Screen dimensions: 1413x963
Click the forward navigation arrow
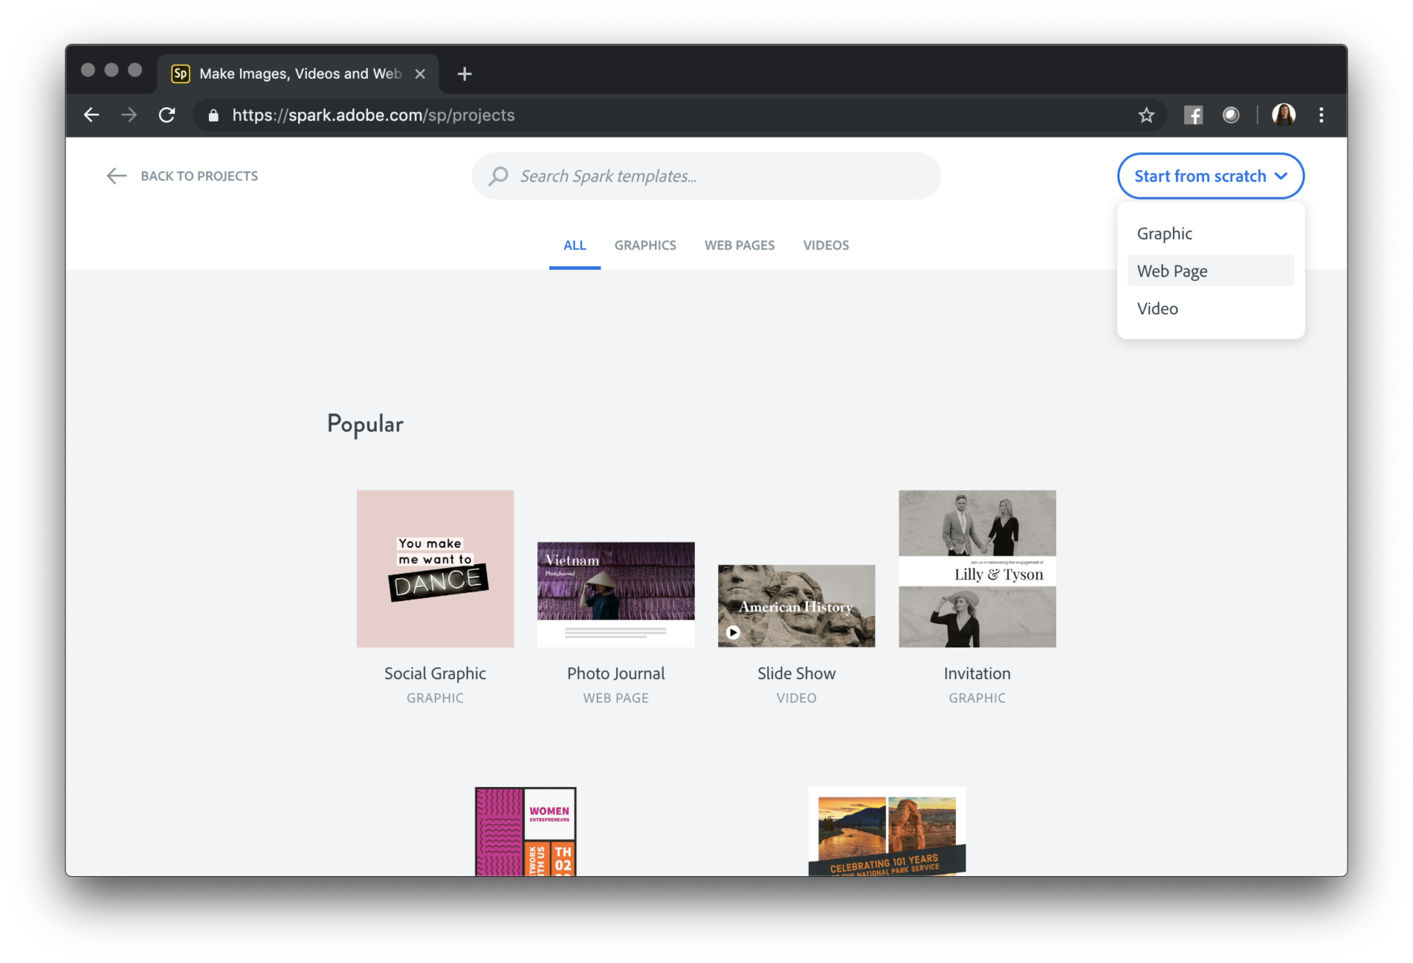[129, 116]
